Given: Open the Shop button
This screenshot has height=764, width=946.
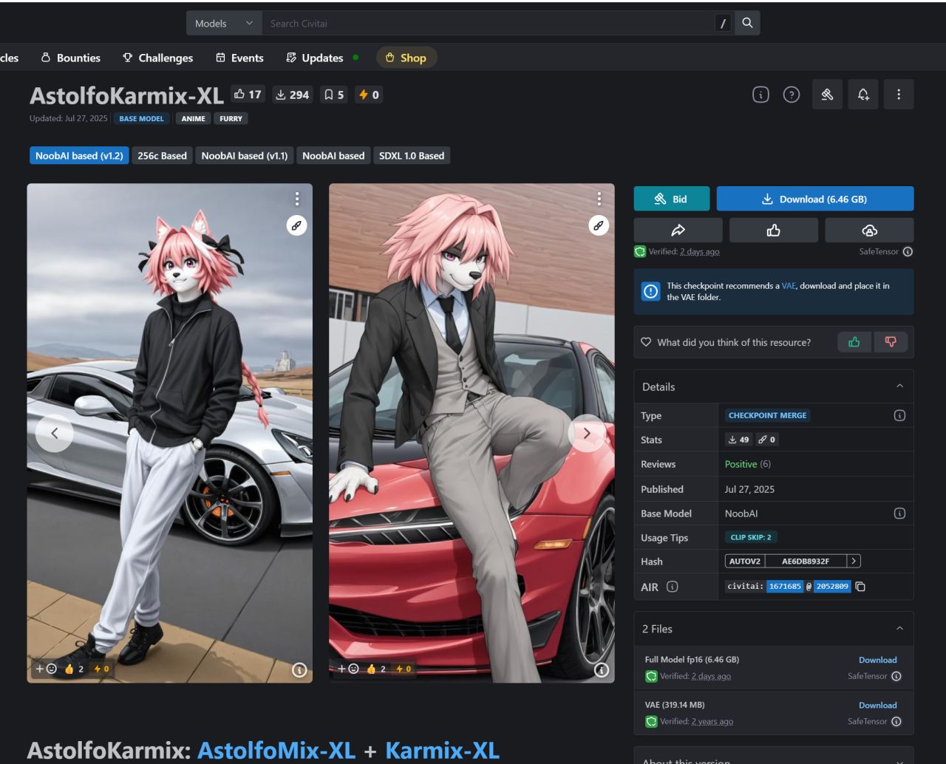Looking at the screenshot, I should [406, 58].
